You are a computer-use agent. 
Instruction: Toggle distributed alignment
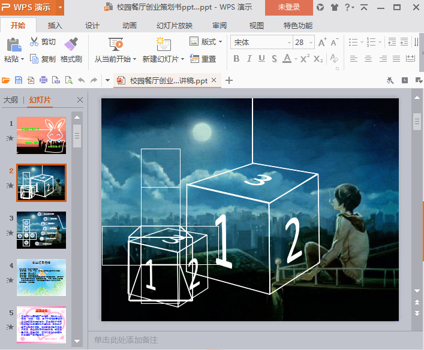tap(410, 59)
